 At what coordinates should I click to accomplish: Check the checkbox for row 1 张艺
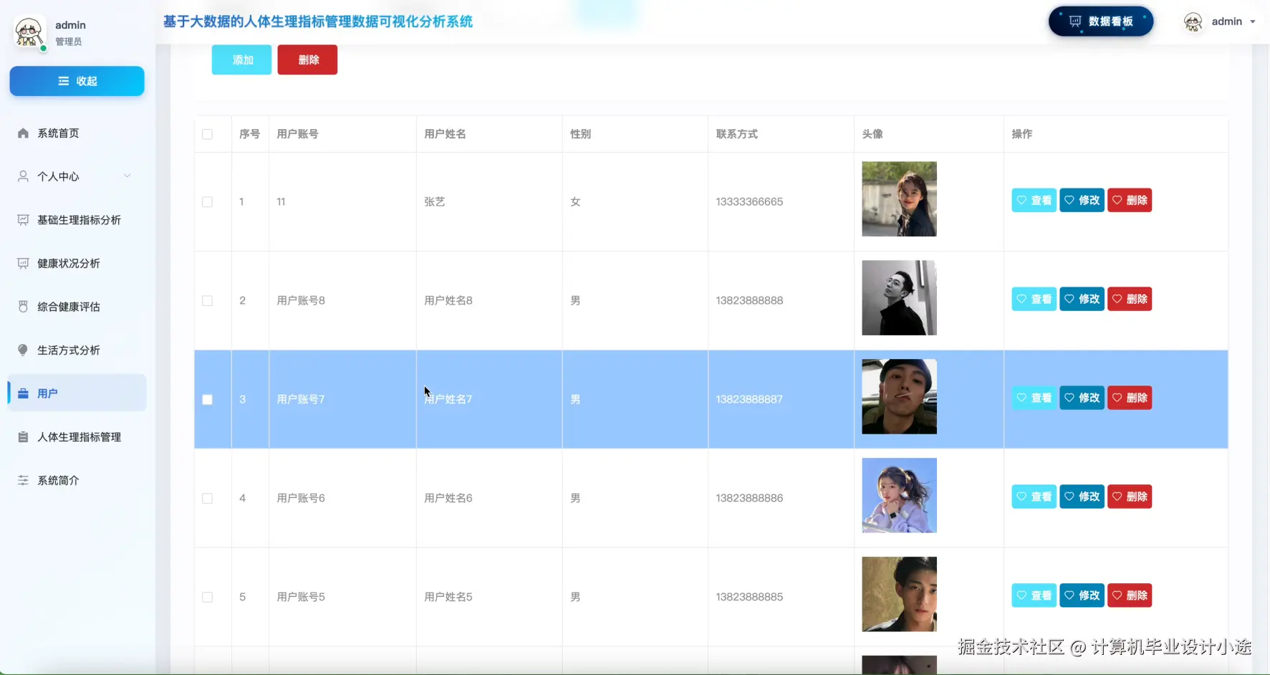207,202
